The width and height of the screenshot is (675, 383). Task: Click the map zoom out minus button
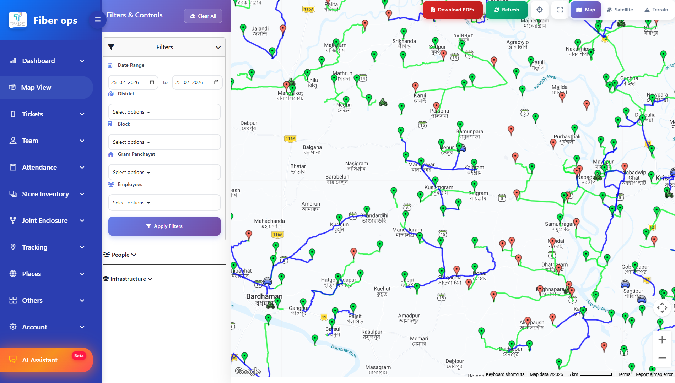click(662, 358)
